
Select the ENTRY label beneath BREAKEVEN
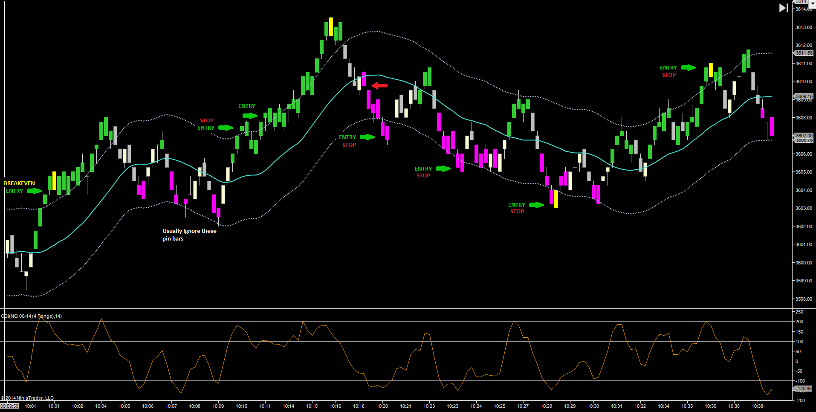(x=14, y=191)
